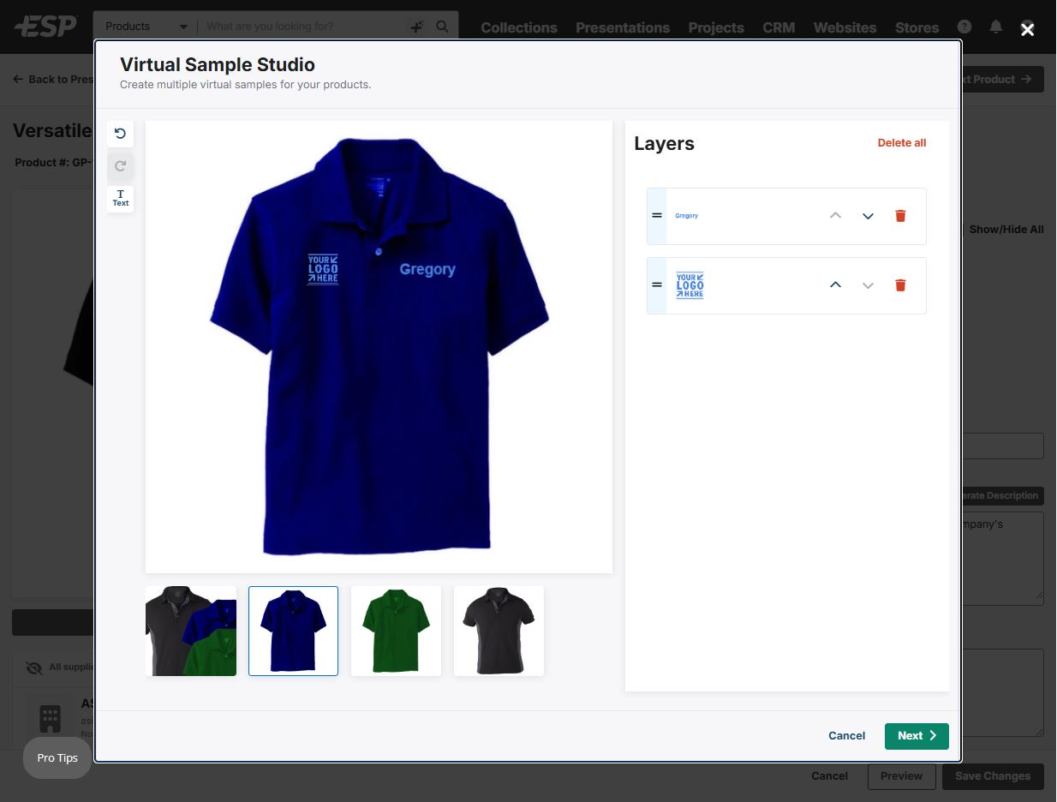Image resolution: width=1057 pixels, height=802 pixels.
Task: Select the green polo thumbnail
Action: 396,631
